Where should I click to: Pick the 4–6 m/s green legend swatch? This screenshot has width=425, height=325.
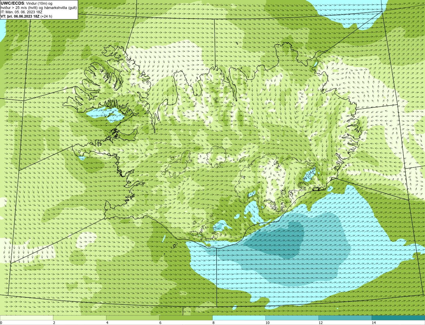(133, 318)
